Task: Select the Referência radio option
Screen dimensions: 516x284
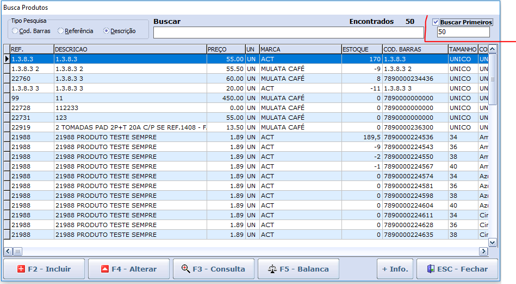Action: 61,31
